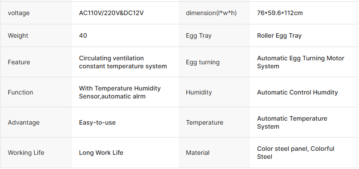Select the Easy-to-use value
Viewport: 359px width, 169px height.
(97, 122)
